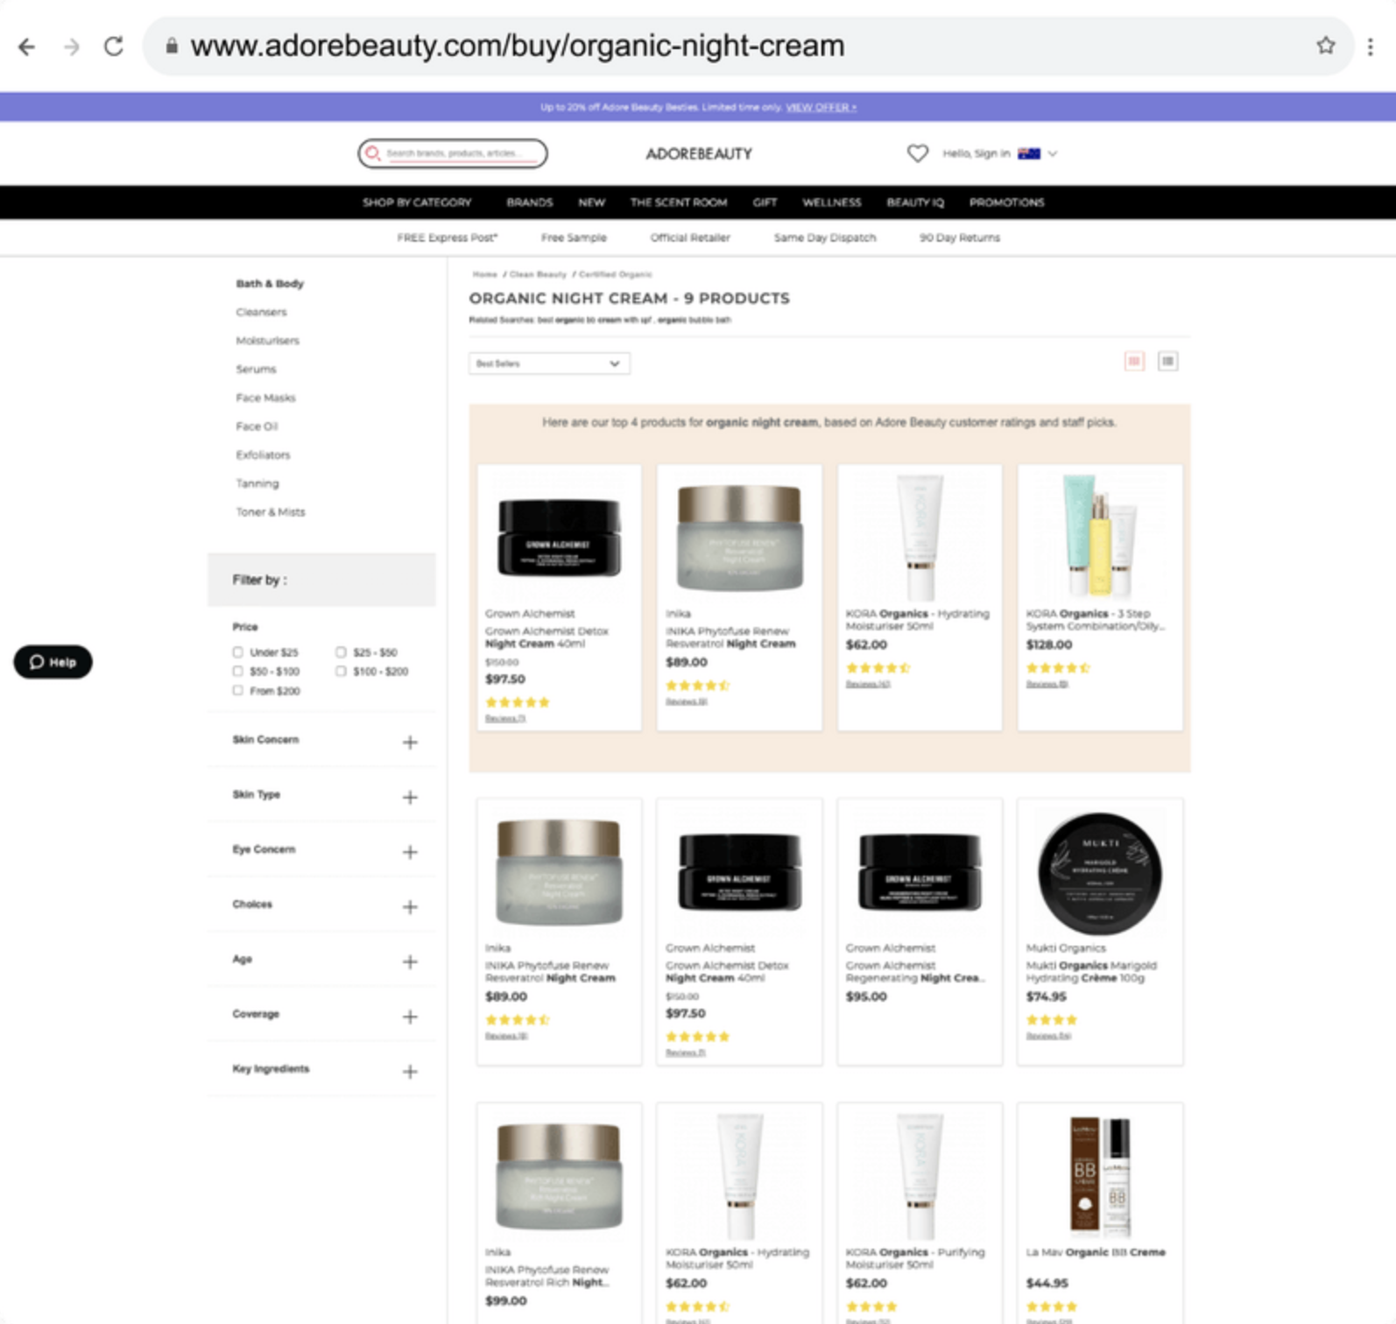
Task: Click the View Offer banner link
Action: click(821, 107)
